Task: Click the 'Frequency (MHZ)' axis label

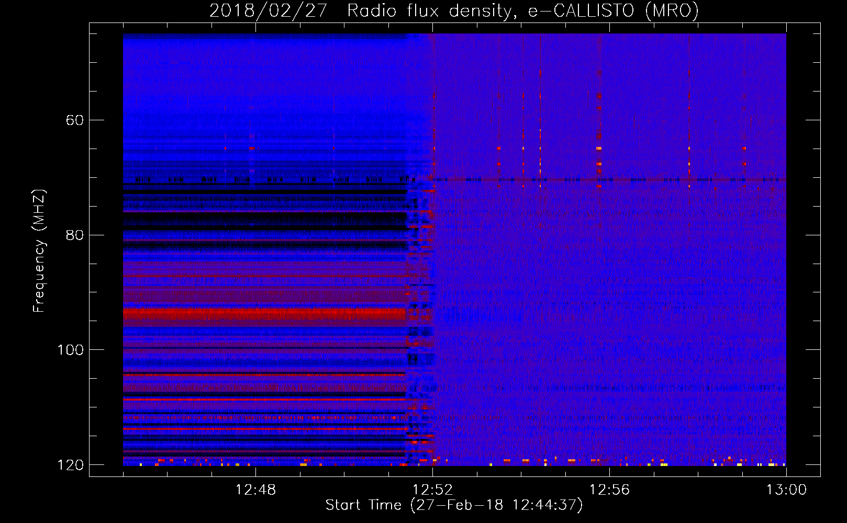Action: point(39,251)
